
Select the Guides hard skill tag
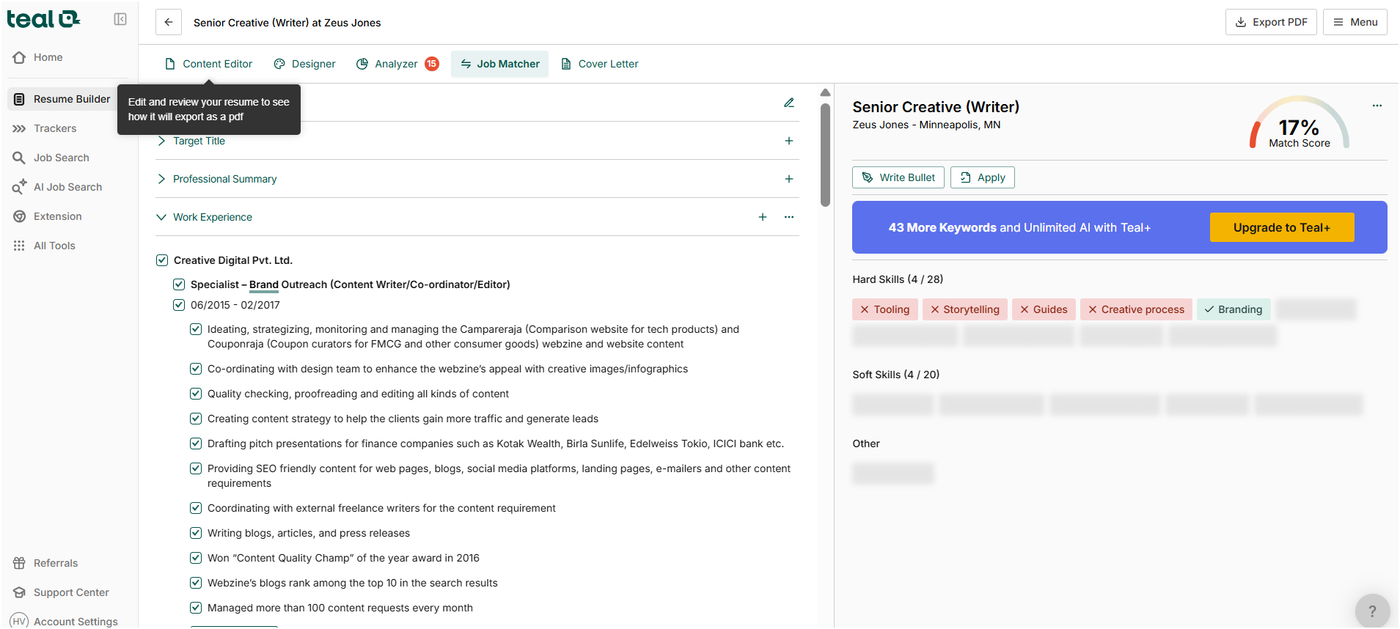(1044, 309)
